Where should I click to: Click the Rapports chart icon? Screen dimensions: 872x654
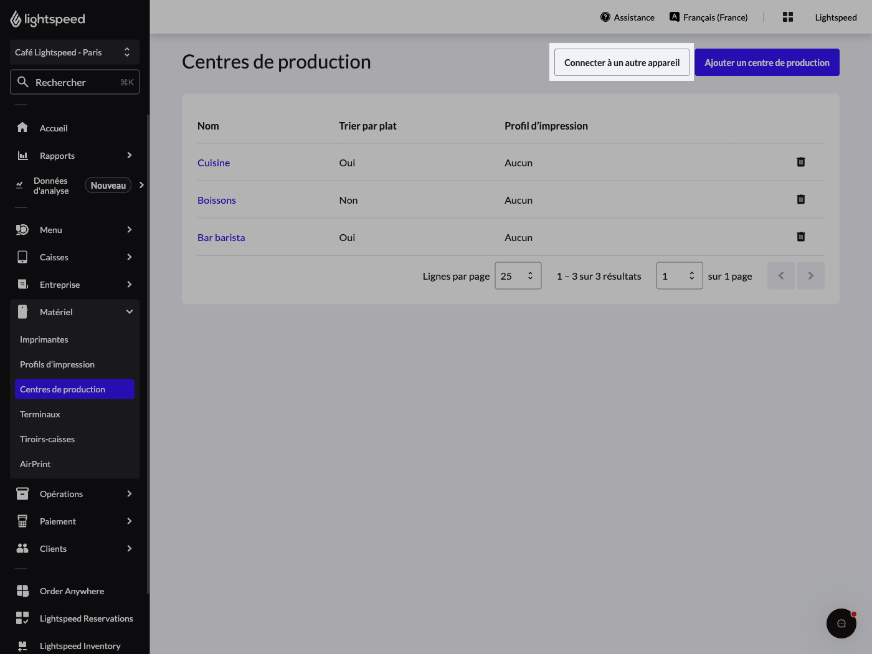(x=22, y=155)
